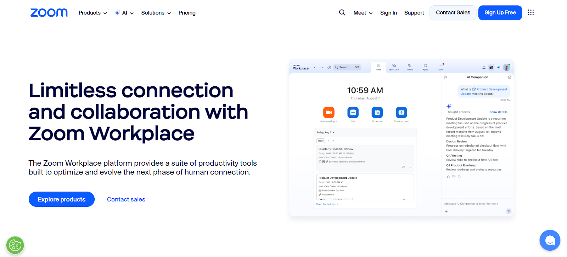
Task: Click the Sign In link
Action: pos(388,13)
